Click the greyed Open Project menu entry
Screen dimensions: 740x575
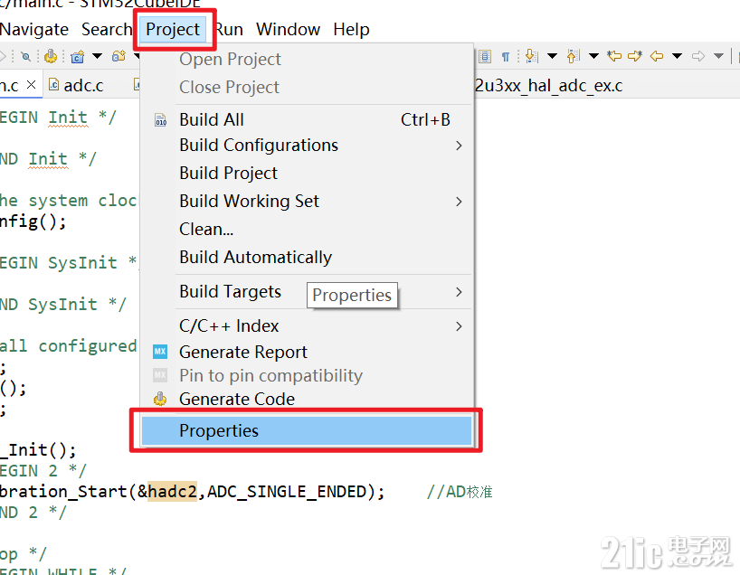point(307,60)
